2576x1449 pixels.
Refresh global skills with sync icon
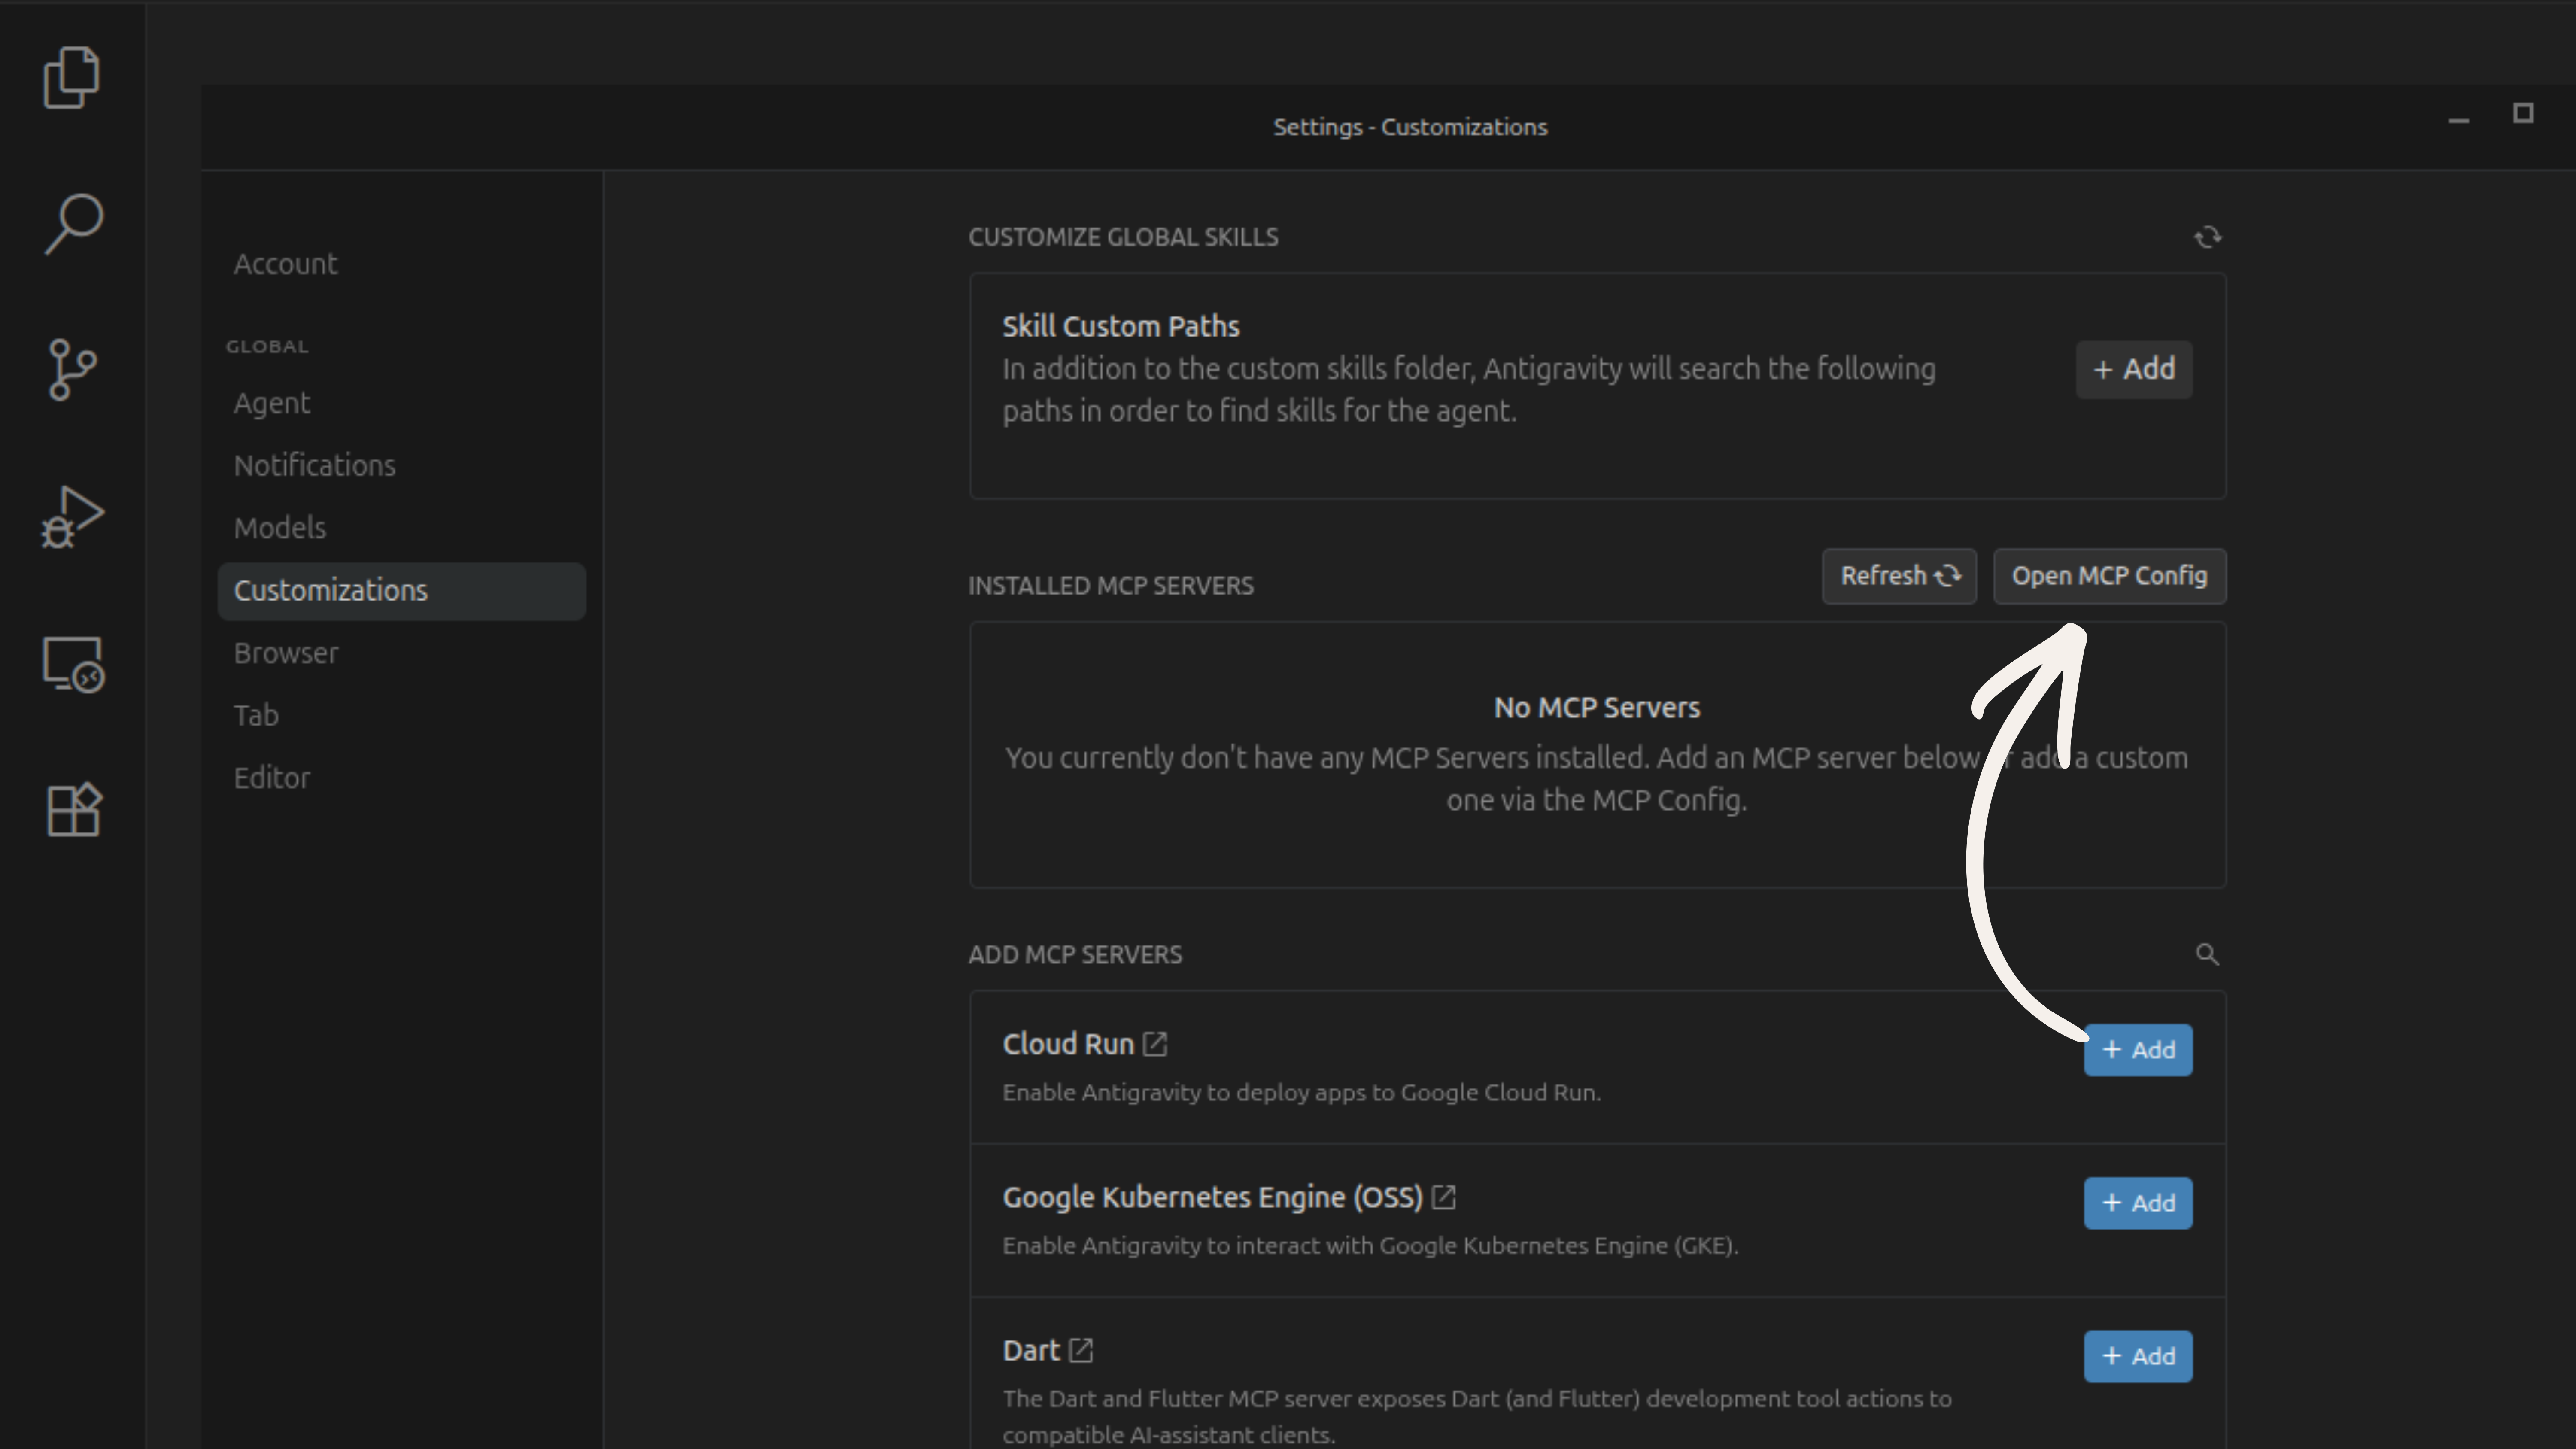pyautogui.click(x=2207, y=237)
